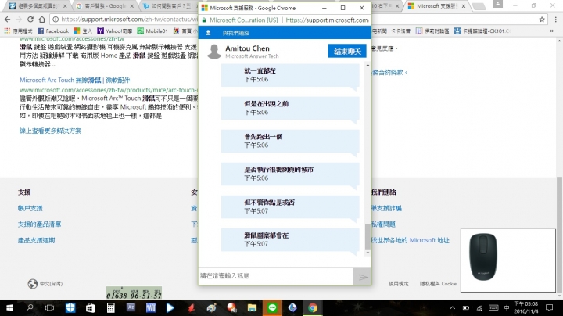
Task: Switch to Google Chrome on taskbar
Action: (x=313, y=307)
